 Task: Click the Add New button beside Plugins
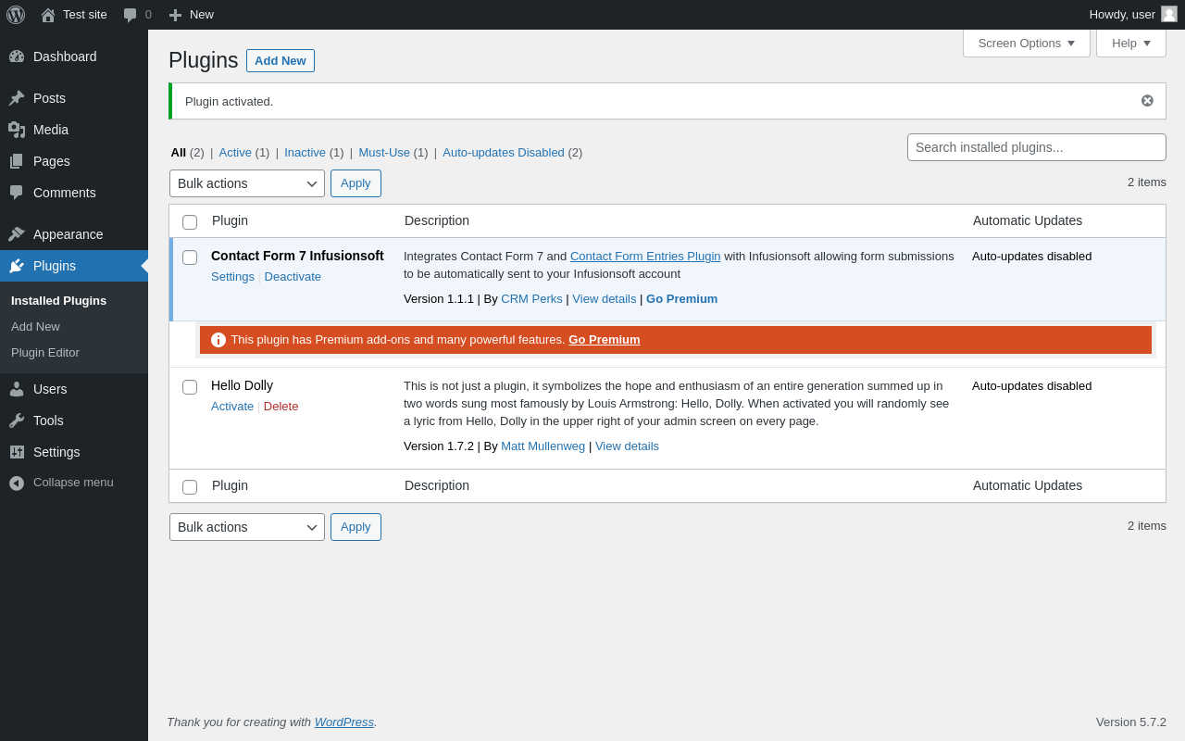point(281,61)
